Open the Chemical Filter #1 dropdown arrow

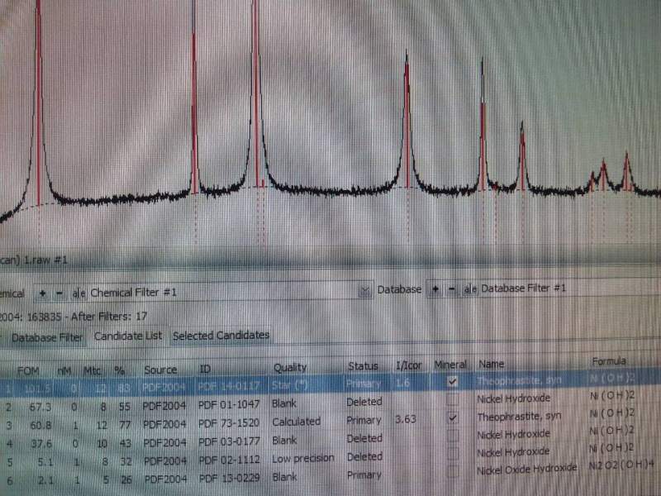point(365,291)
